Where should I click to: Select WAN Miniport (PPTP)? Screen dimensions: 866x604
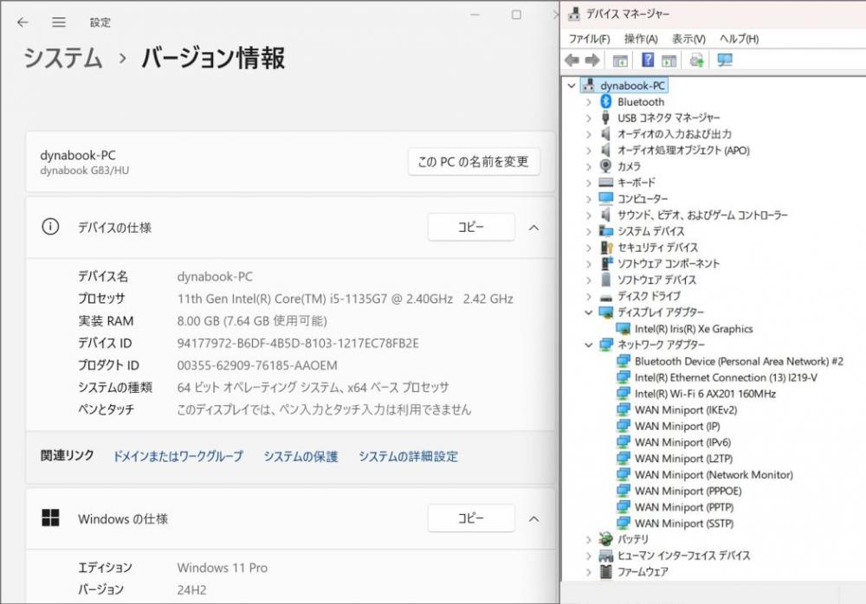(x=684, y=507)
